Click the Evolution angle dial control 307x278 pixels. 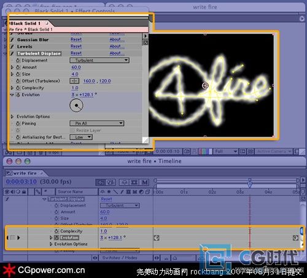(x=76, y=105)
